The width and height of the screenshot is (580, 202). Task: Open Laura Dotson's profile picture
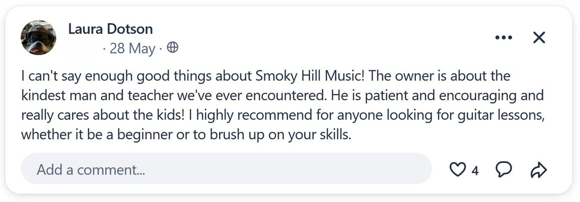point(38,38)
